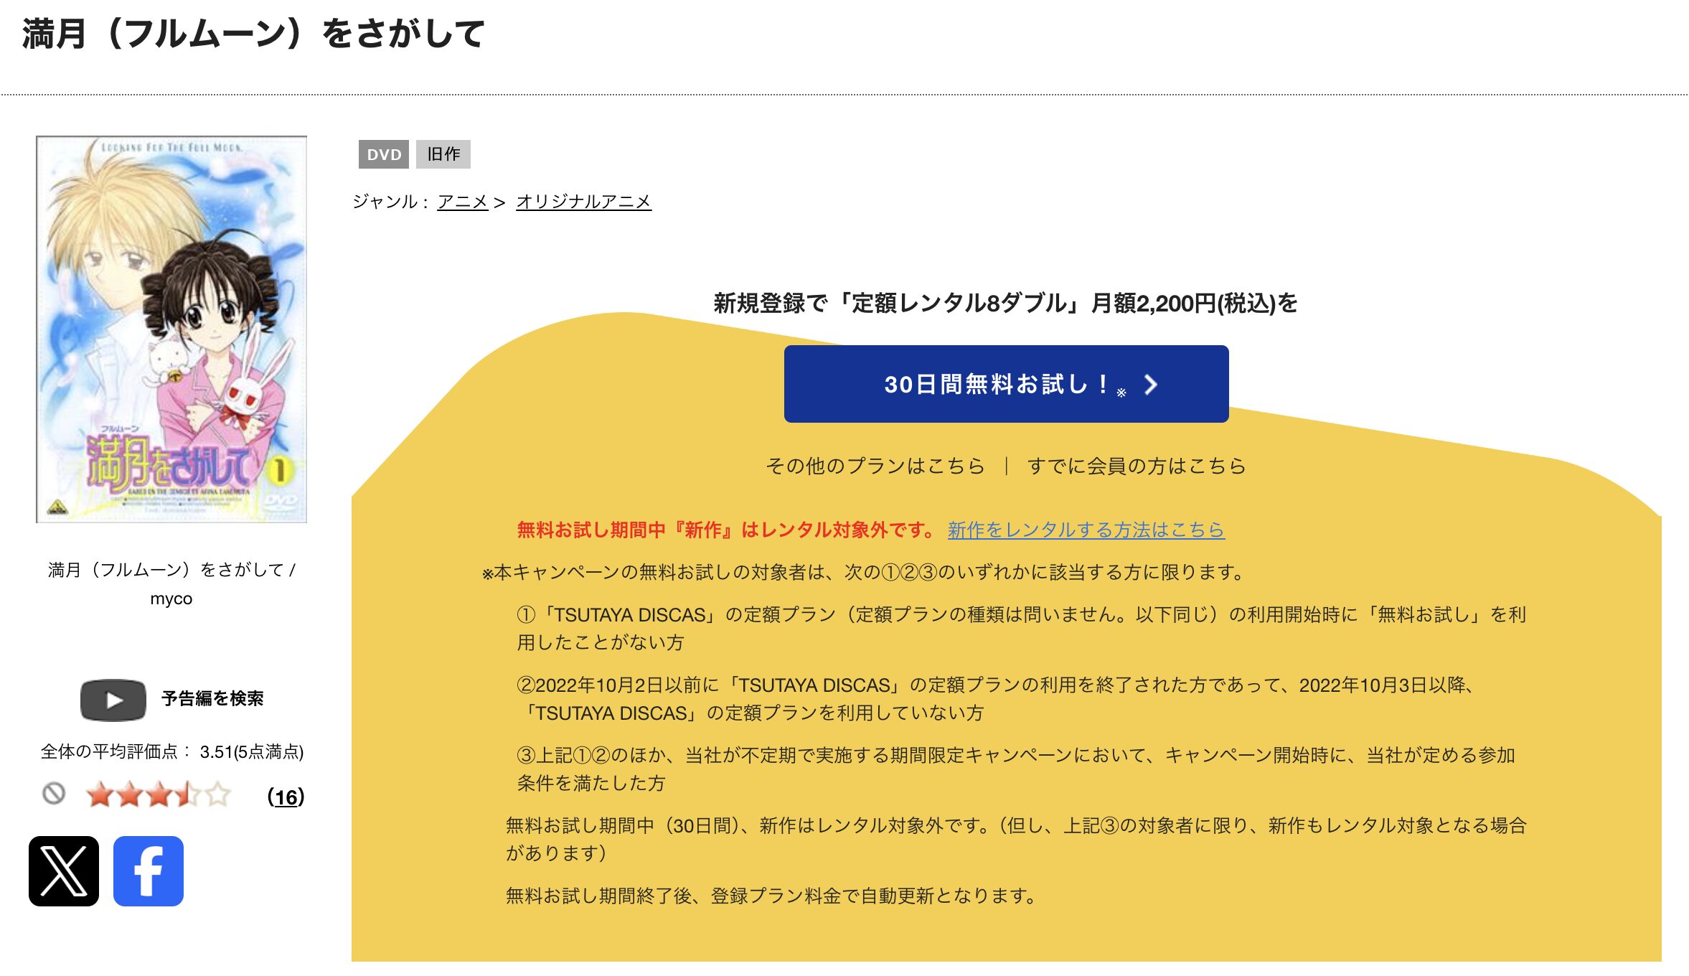Click condition ① about TSUTAYA DISCAS plans
The height and width of the screenshot is (976, 1689).
point(1021,629)
